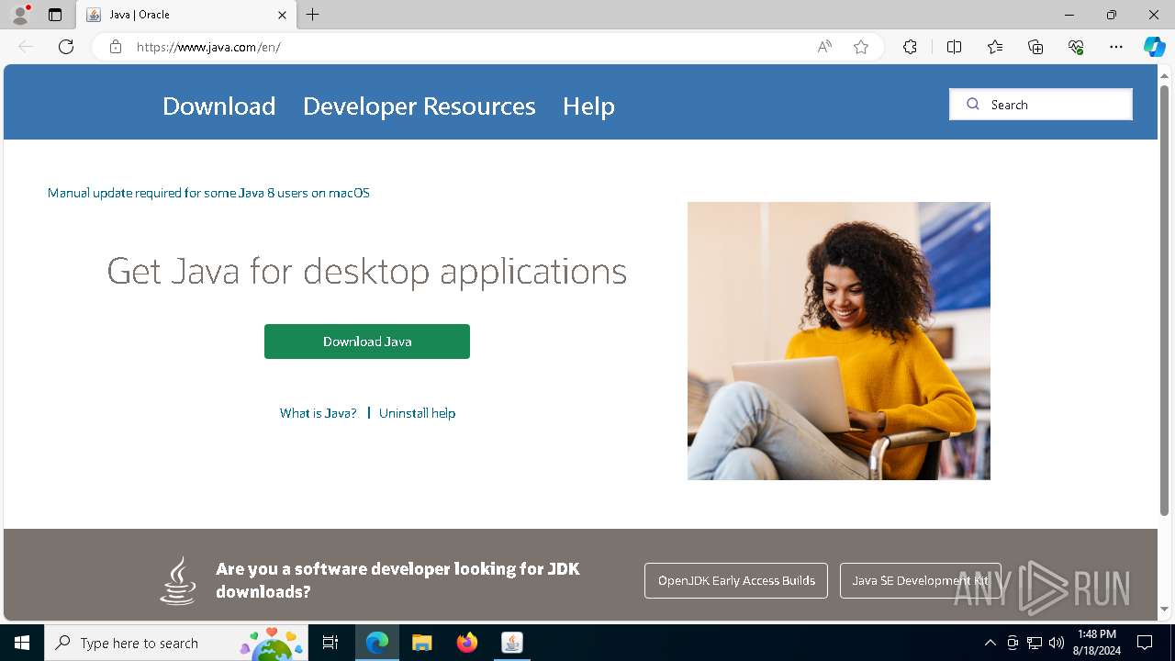Open the network status tray icon
Screen dimensions: 1175x661
point(1035,643)
